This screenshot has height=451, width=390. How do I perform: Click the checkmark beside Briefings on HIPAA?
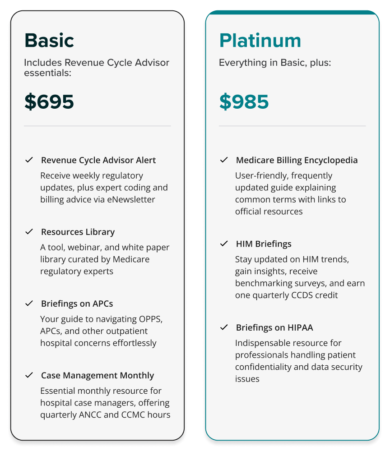[x=224, y=327]
